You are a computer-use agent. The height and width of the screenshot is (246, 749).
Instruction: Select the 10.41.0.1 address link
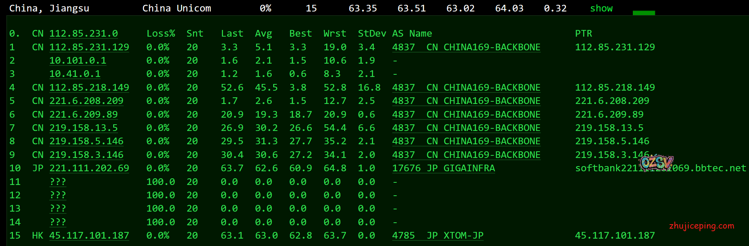click(x=75, y=74)
